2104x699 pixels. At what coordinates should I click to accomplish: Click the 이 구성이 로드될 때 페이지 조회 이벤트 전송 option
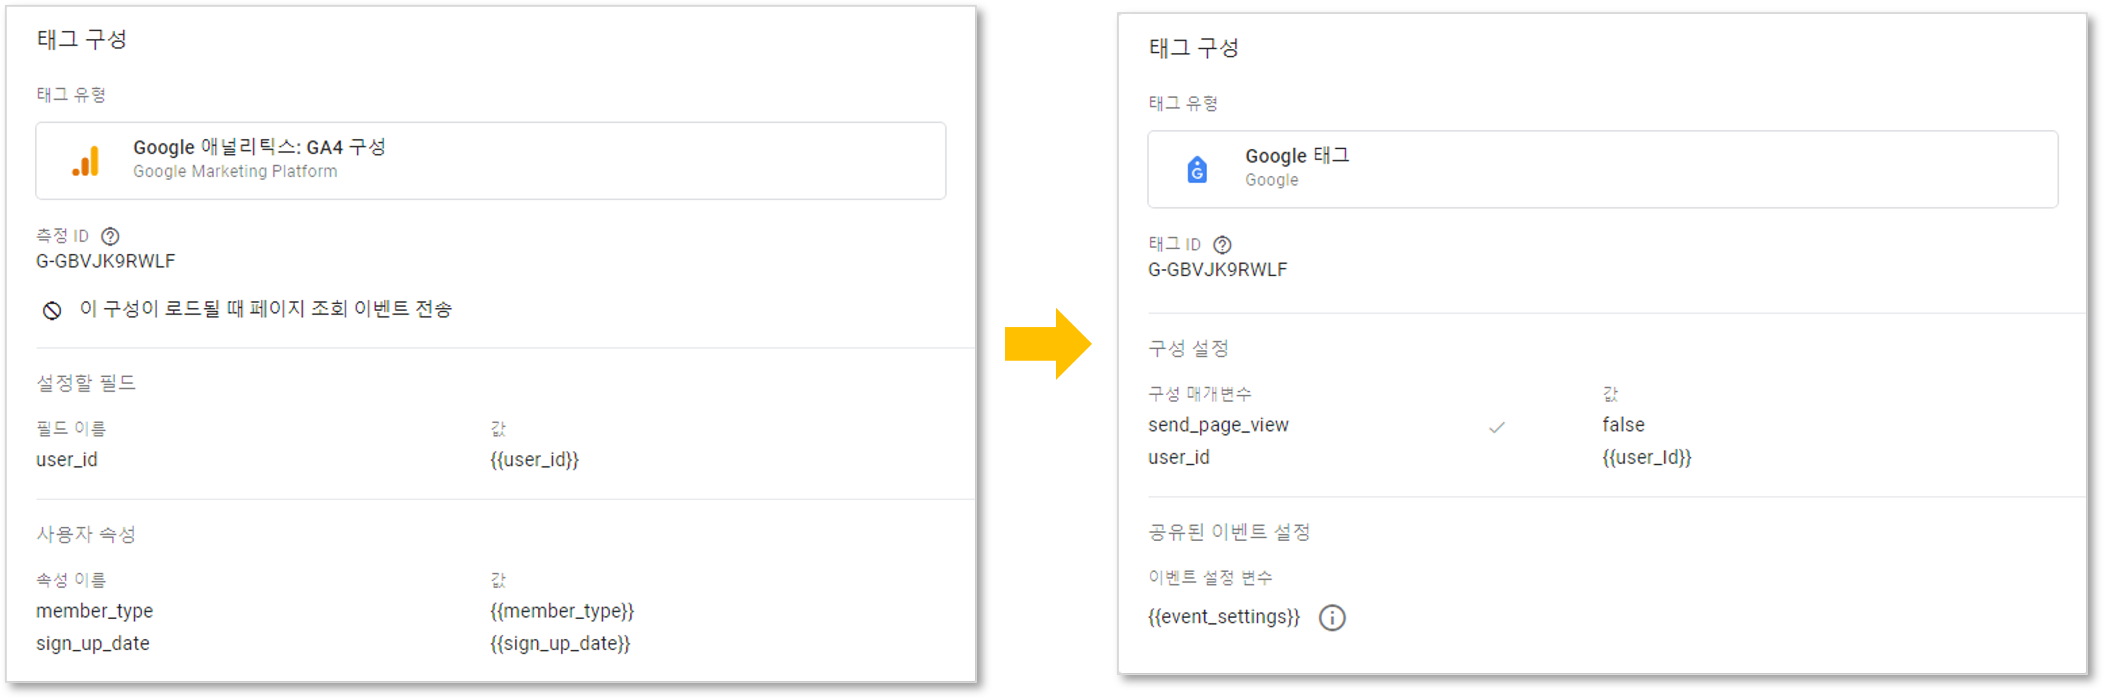pyautogui.click(x=265, y=309)
